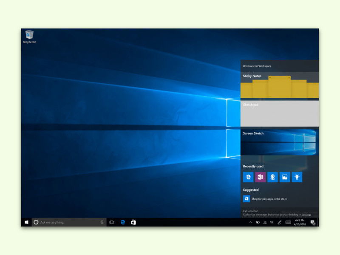Viewport: 340px width, 255px height.
Task: Click 'Shop for pen apps in the store'
Action: click(269, 199)
